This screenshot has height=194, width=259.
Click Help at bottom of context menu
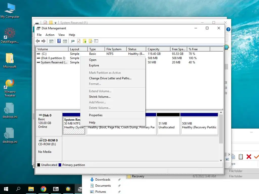click(x=113, y=123)
